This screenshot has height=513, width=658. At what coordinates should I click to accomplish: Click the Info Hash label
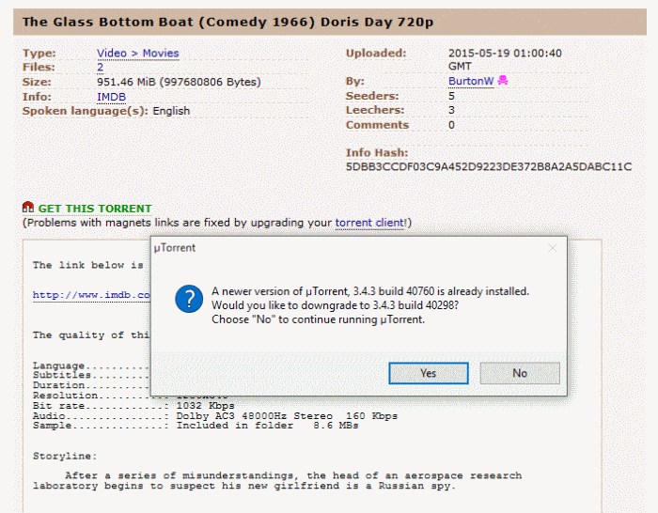(x=377, y=153)
